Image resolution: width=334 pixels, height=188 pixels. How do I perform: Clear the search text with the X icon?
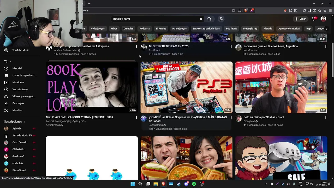(x=201, y=19)
